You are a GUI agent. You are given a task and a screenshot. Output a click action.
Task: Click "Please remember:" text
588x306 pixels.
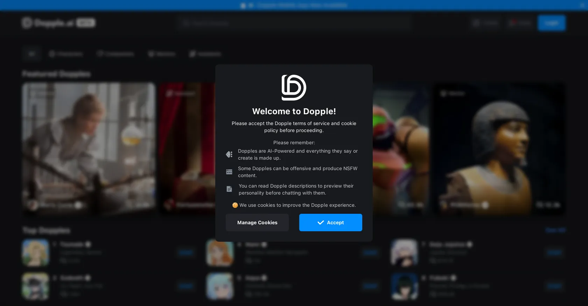pos(294,143)
